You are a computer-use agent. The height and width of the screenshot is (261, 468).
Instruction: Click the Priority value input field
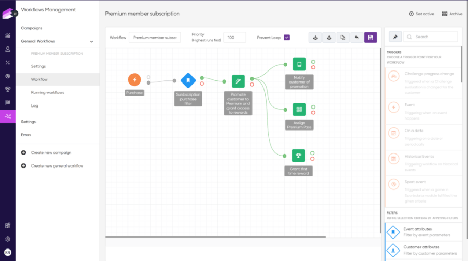tap(237, 38)
